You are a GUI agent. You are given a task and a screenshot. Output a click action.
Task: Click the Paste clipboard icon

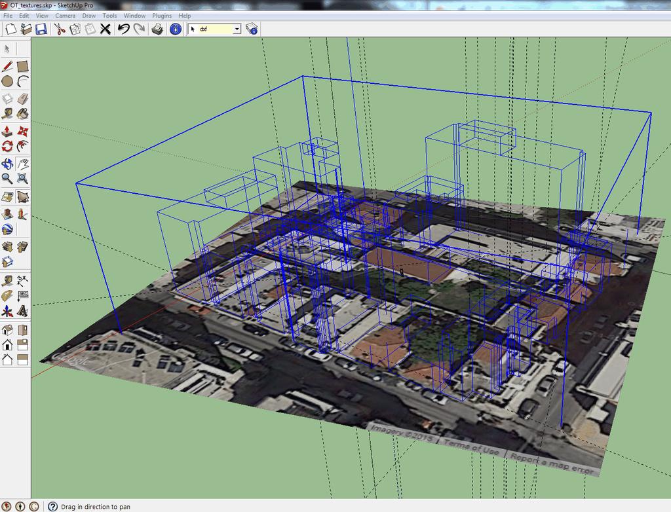coord(90,29)
